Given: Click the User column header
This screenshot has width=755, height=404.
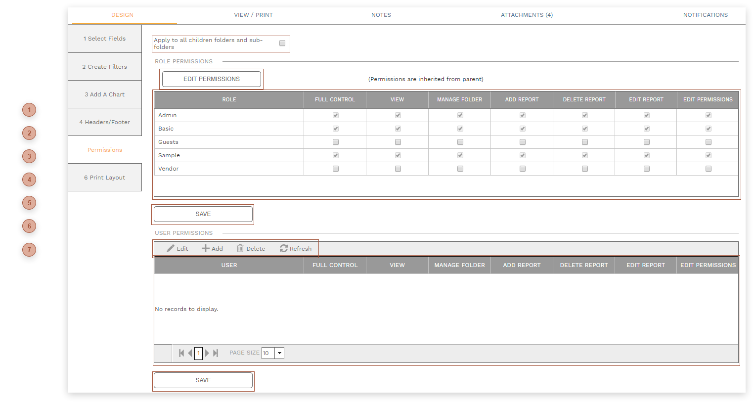Looking at the screenshot, I should pyautogui.click(x=229, y=265).
